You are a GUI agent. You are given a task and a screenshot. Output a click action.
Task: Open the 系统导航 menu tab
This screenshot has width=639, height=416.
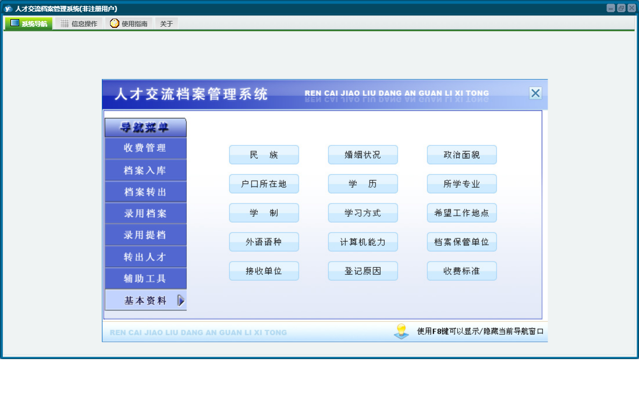(x=29, y=23)
